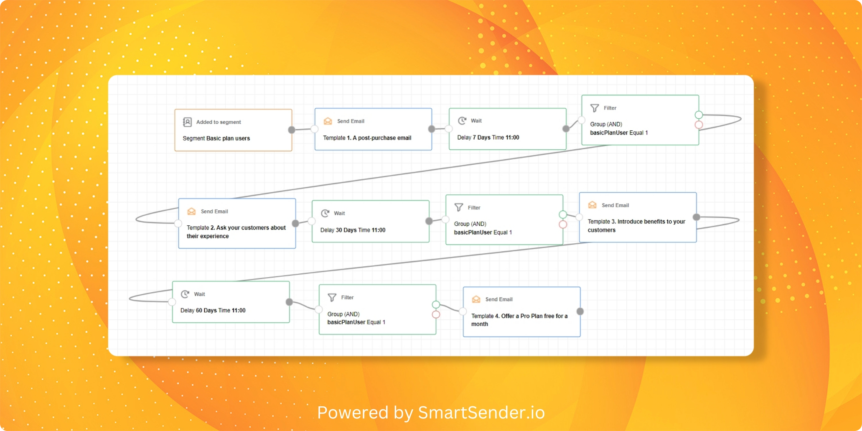Viewport: 862px width, 431px height.
Task: Click the clock icon on 60 Days wait node
Action: (185, 294)
